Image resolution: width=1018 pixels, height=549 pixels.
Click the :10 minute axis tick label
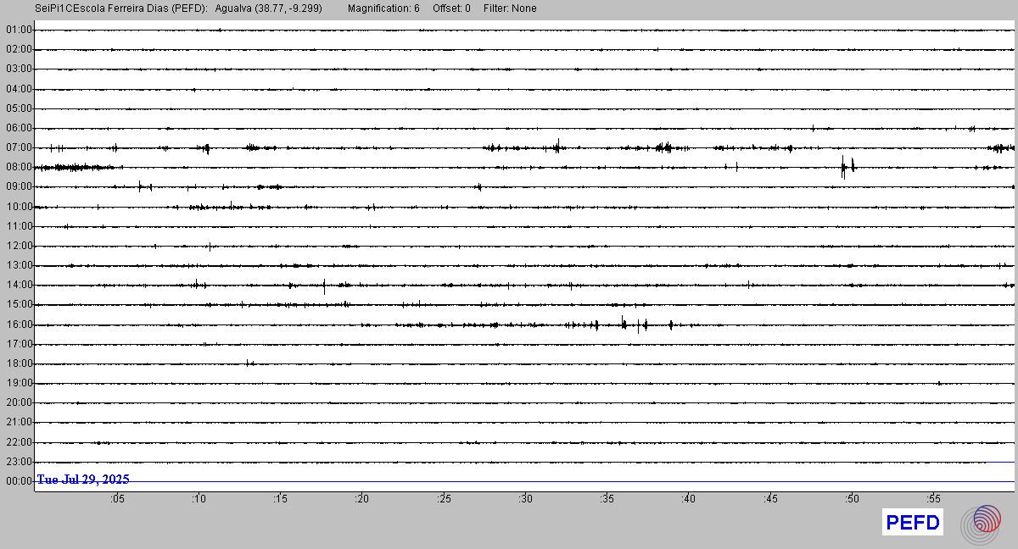click(199, 499)
